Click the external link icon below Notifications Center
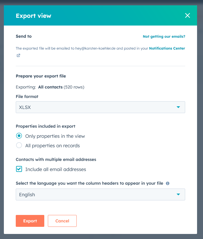The width and height of the screenshot is (203, 239). tap(18, 55)
